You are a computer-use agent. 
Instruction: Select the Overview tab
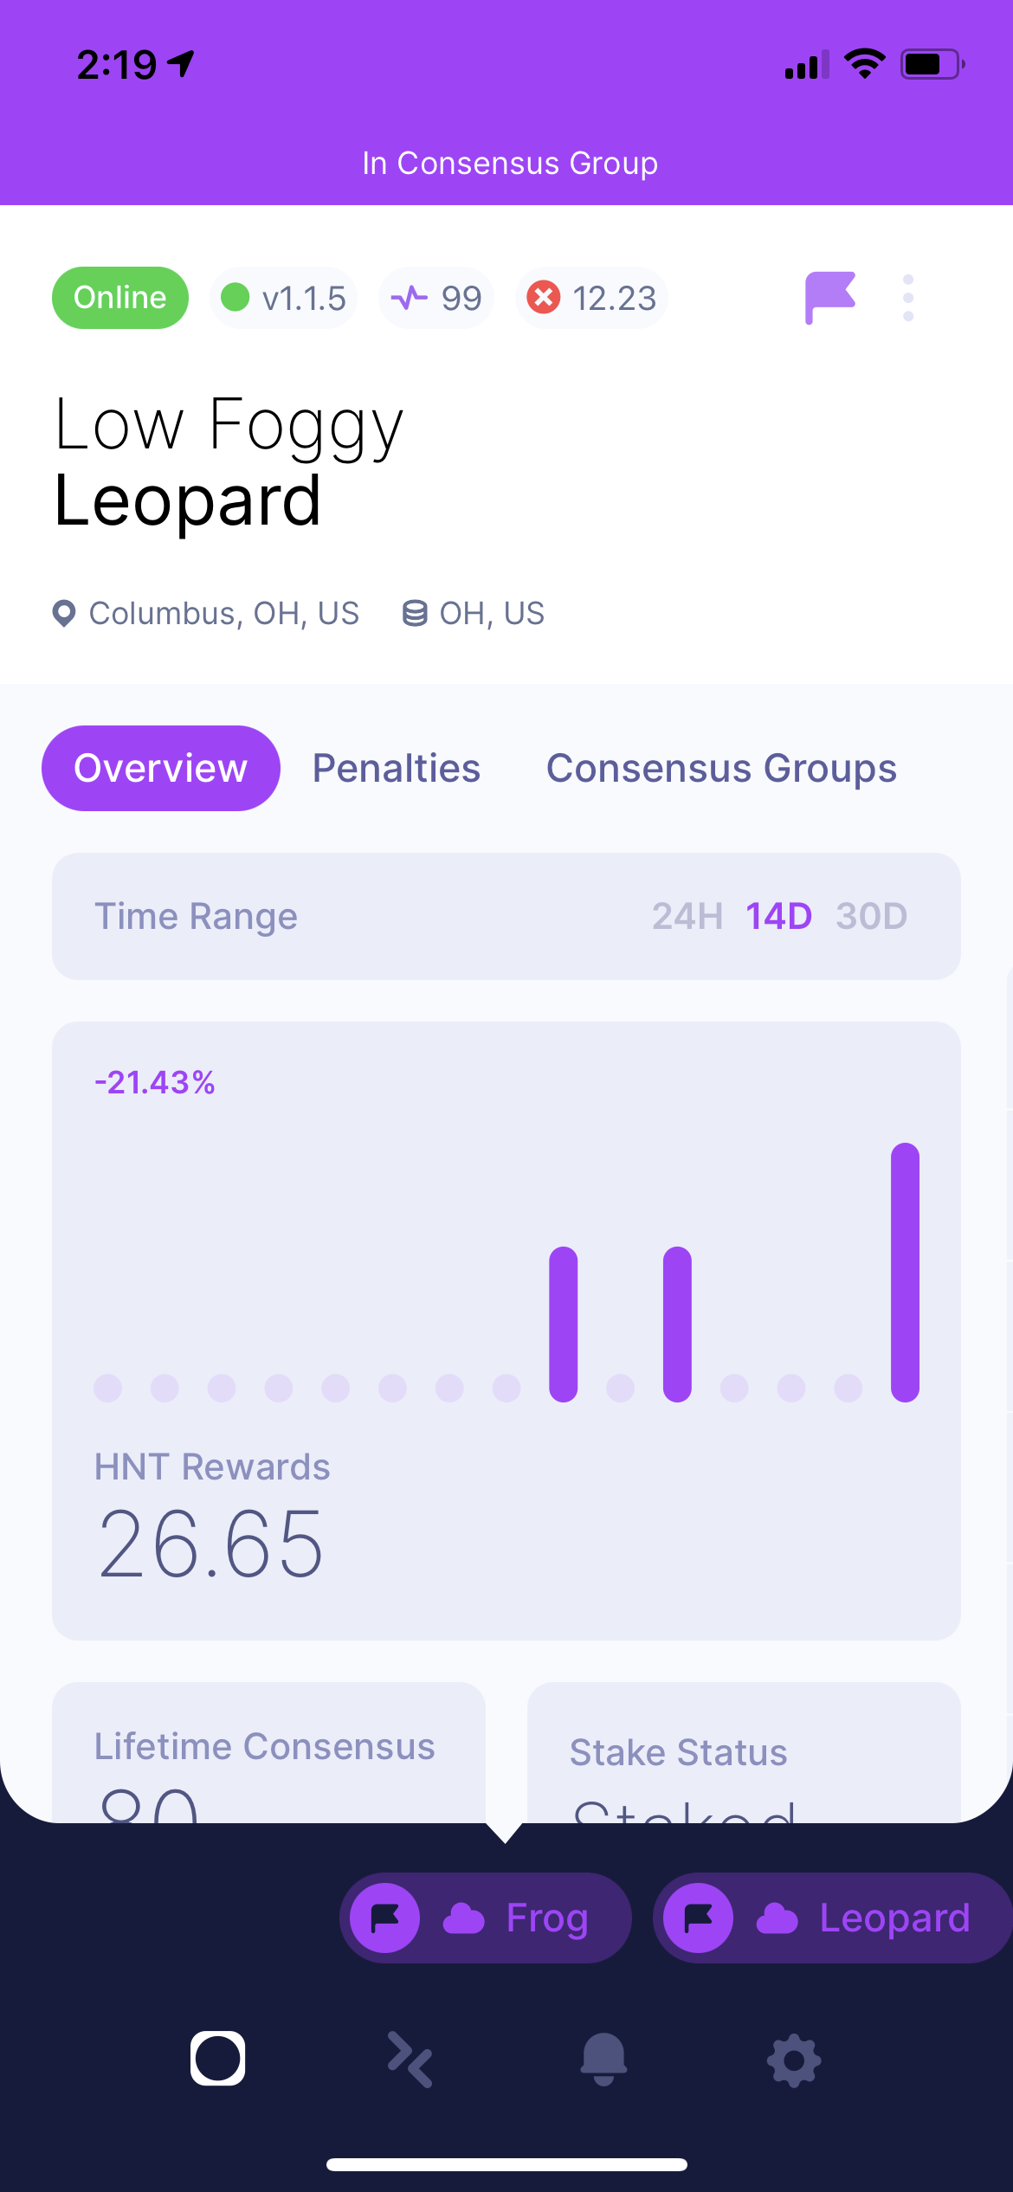click(161, 768)
